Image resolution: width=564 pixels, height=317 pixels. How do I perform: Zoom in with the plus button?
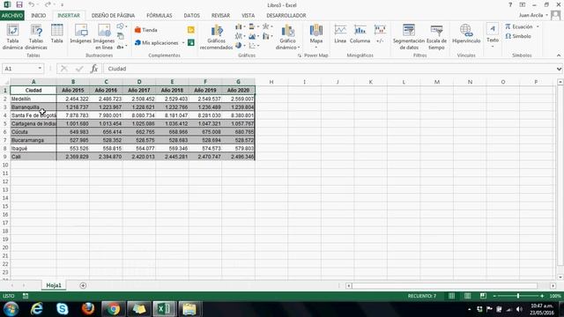click(542, 296)
